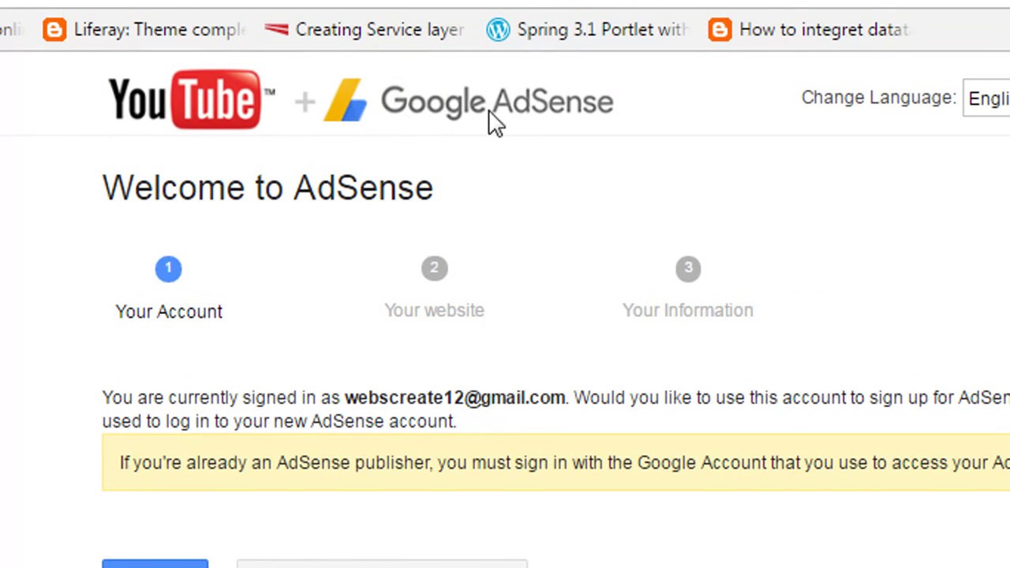1010x568 pixels.
Task: Select the step 3 circle
Action: click(688, 269)
